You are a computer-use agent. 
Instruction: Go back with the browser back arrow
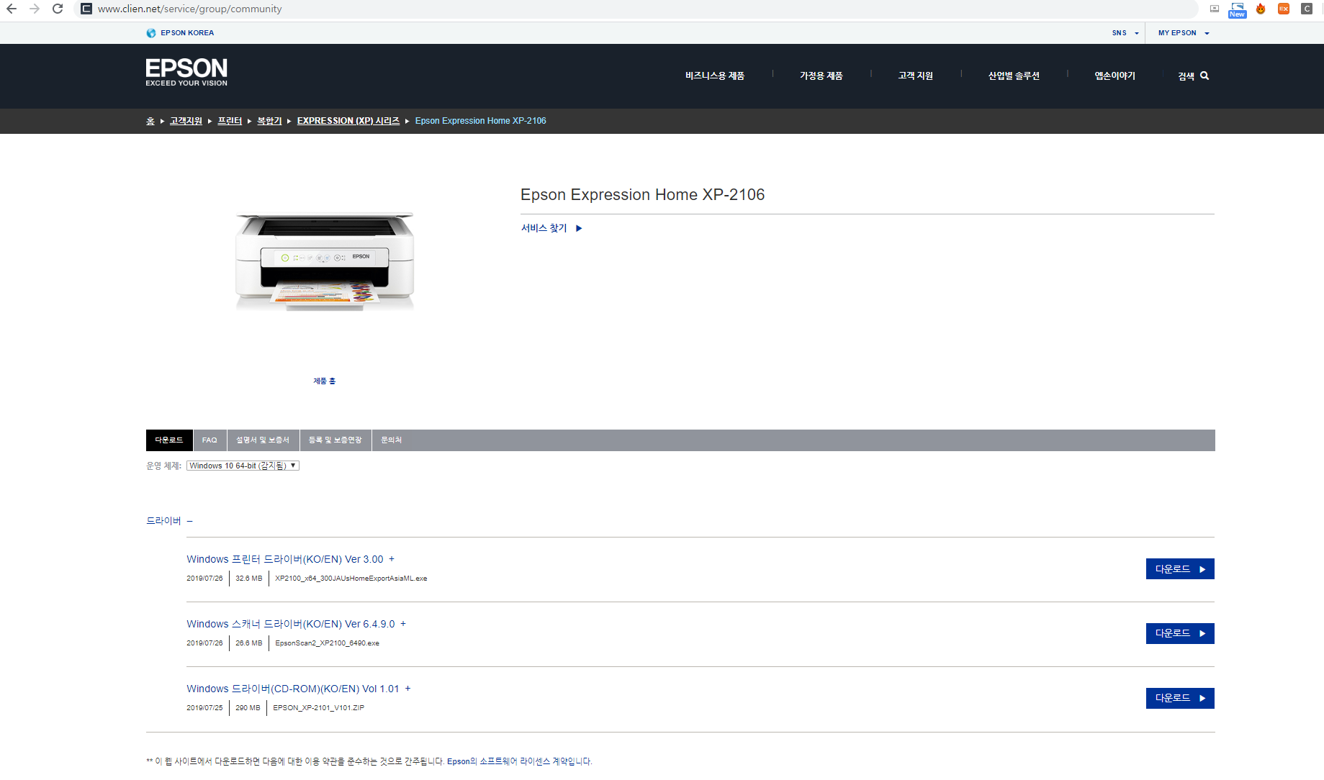(x=12, y=9)
